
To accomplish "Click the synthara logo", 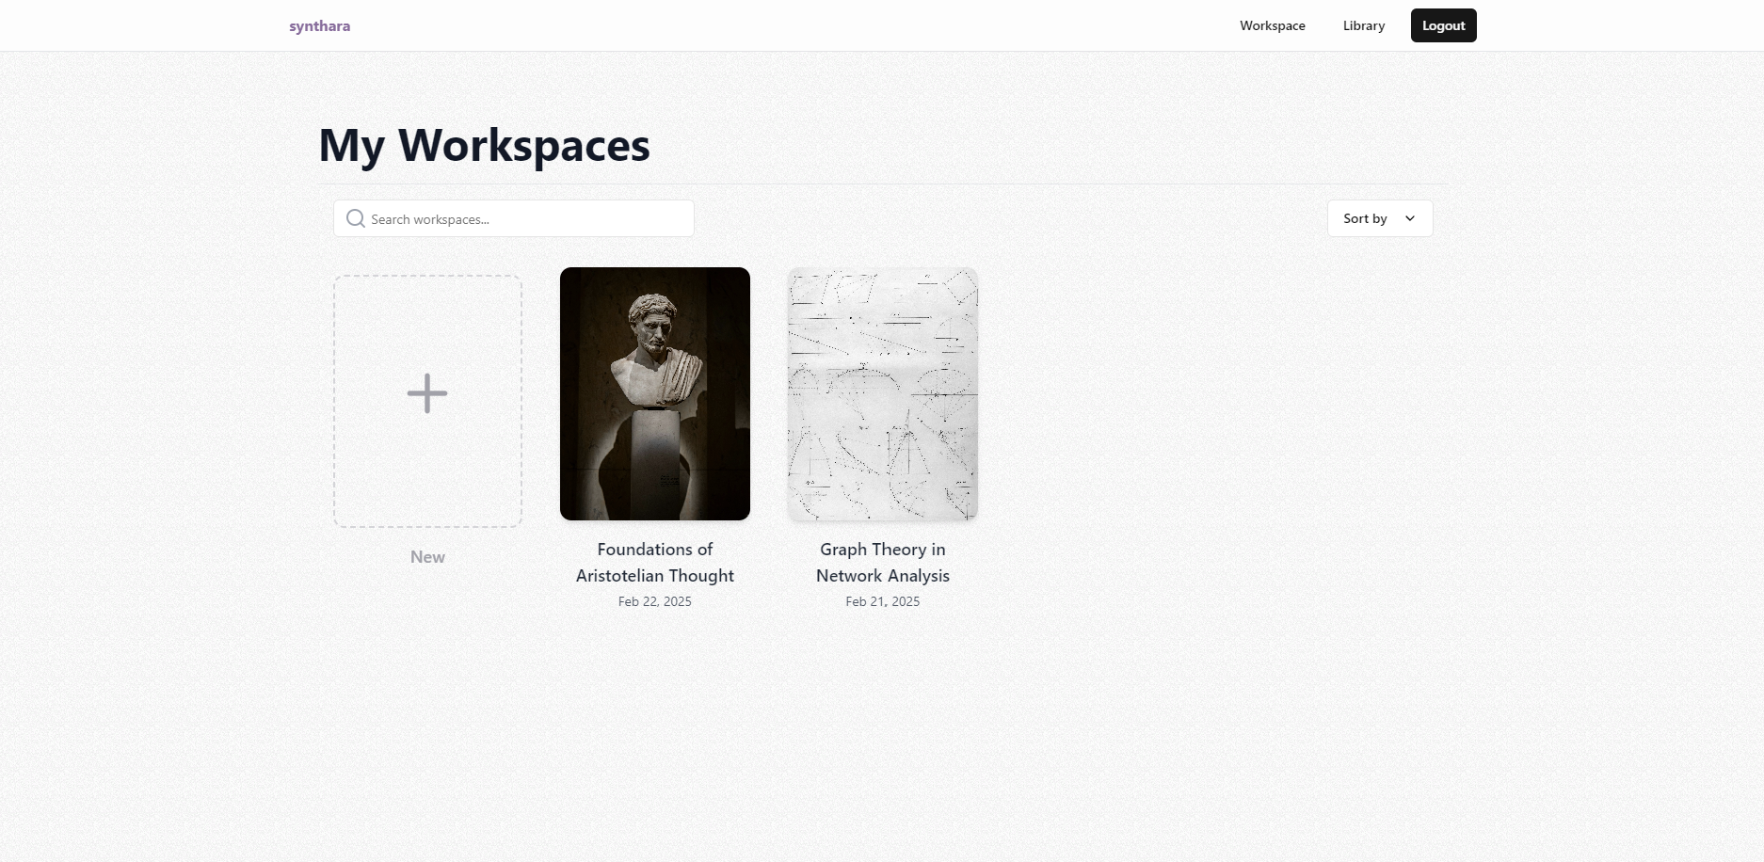I will (x=319, y=25).
